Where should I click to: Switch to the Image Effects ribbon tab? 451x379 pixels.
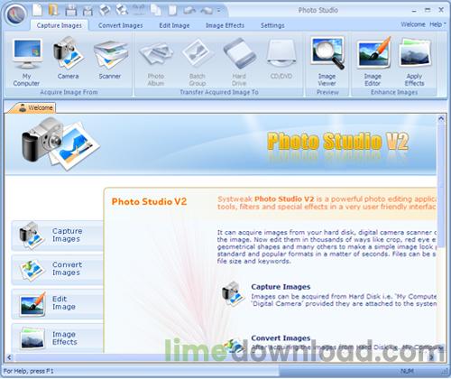point(225,25)
